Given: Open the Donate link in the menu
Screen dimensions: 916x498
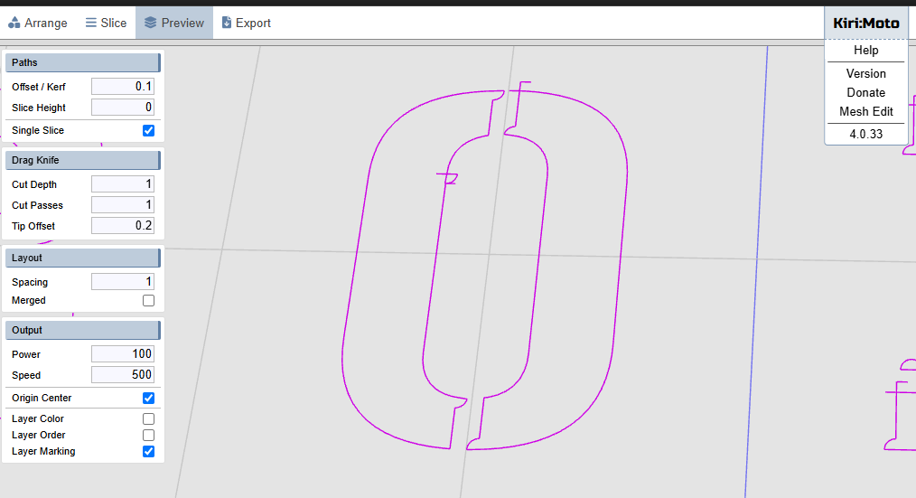Looking at the screenshot, I should [x=865, y=92].
